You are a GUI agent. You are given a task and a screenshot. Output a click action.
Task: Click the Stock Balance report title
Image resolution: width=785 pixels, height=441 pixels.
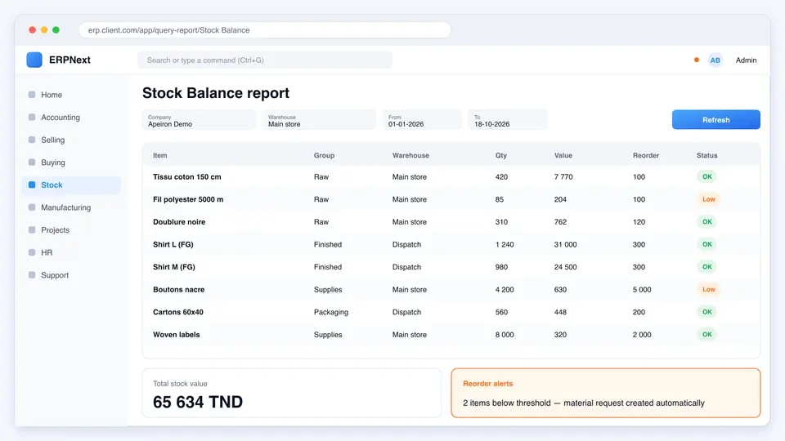tap(216, 93)
